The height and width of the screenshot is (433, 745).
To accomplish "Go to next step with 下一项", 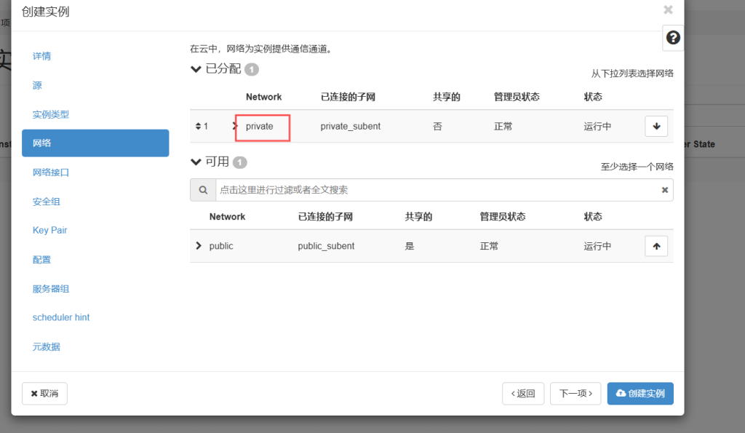I will tap(575, 393).
